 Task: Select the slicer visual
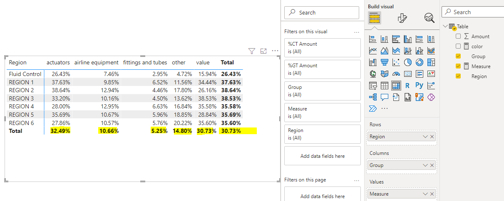coord(373,86)
